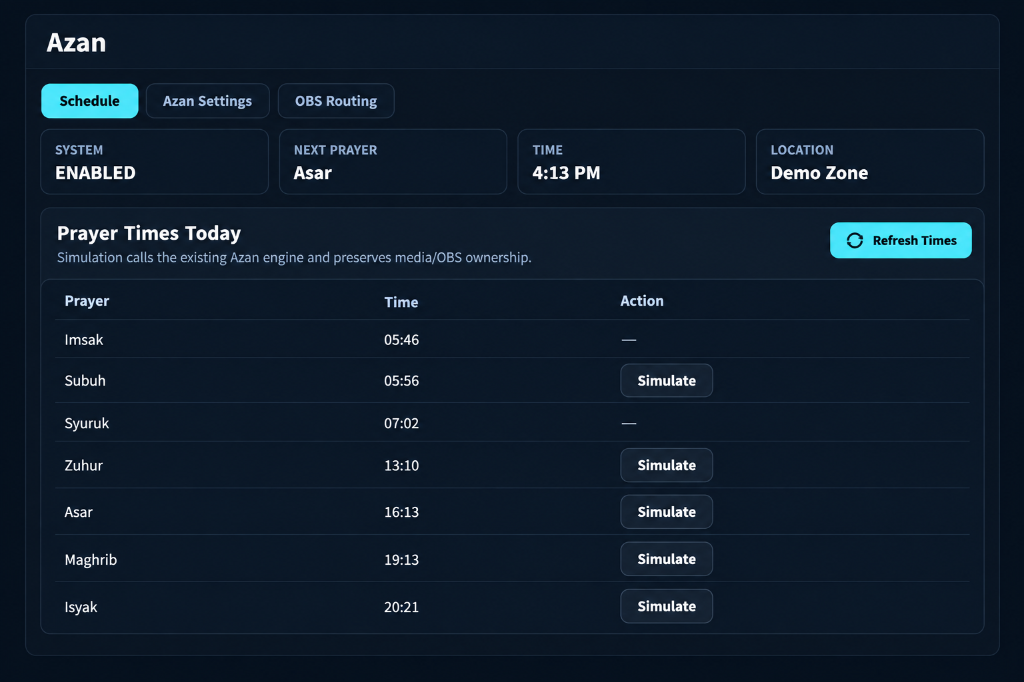The image size is (1024, 682).
Task: Select the Asar row prayer name
Action: click(x=79, y=512)
